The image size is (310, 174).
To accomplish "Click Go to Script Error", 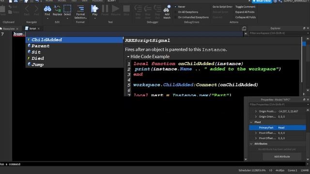I will (x=222, y=7).
